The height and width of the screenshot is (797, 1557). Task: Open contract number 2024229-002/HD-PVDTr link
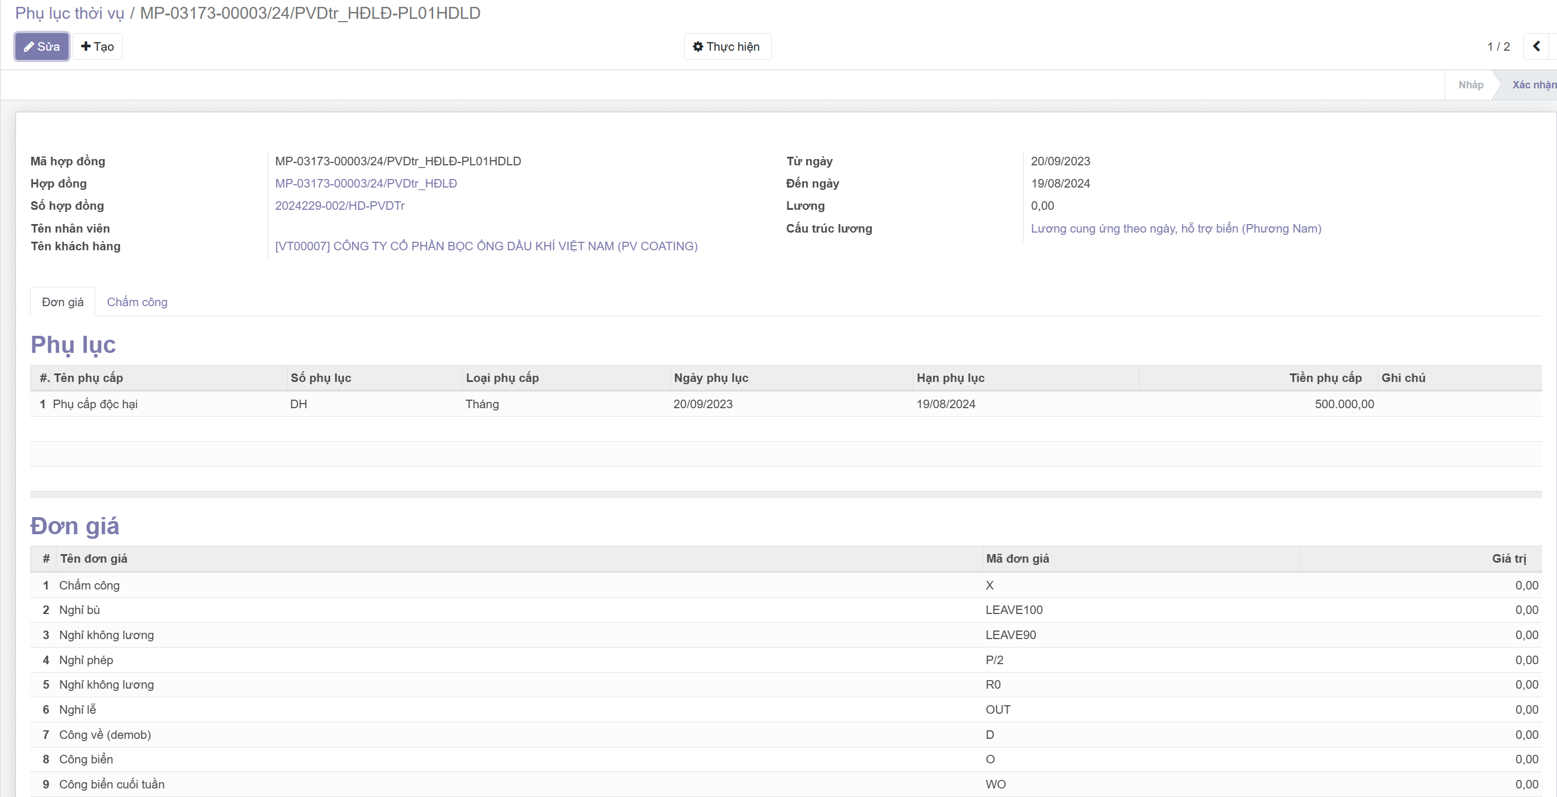339,206
